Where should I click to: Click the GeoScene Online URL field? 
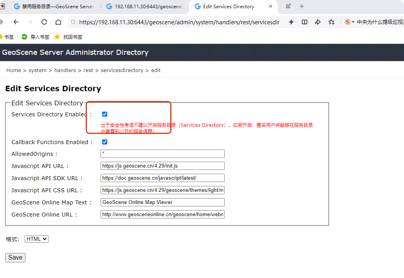coord(162,214)
